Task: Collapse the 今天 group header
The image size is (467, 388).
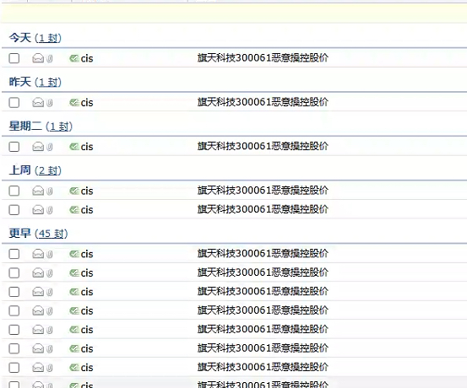Action: click(20, 38)
